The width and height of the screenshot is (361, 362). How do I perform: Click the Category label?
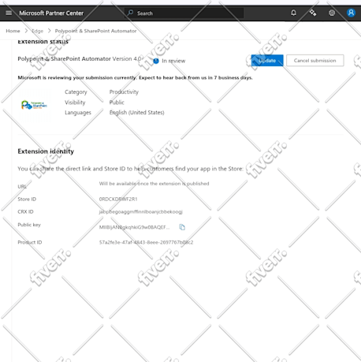pos(76,92)
